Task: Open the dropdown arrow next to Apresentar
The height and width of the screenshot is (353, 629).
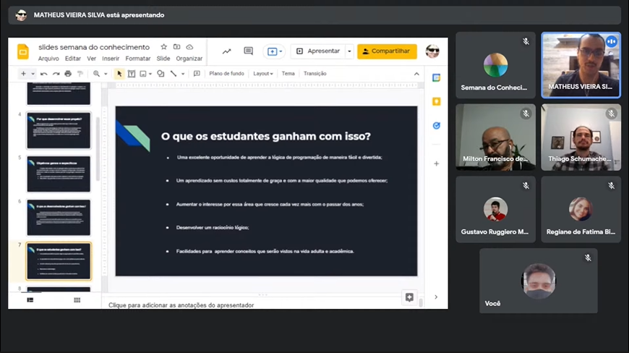Action: pyautogui.click(x=349, y=51)
